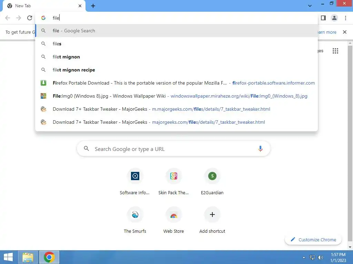Click in the address bar with 'file'

176,18
